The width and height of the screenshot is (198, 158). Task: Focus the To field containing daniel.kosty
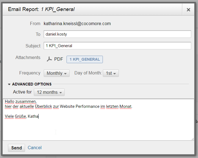pos(117,34)
